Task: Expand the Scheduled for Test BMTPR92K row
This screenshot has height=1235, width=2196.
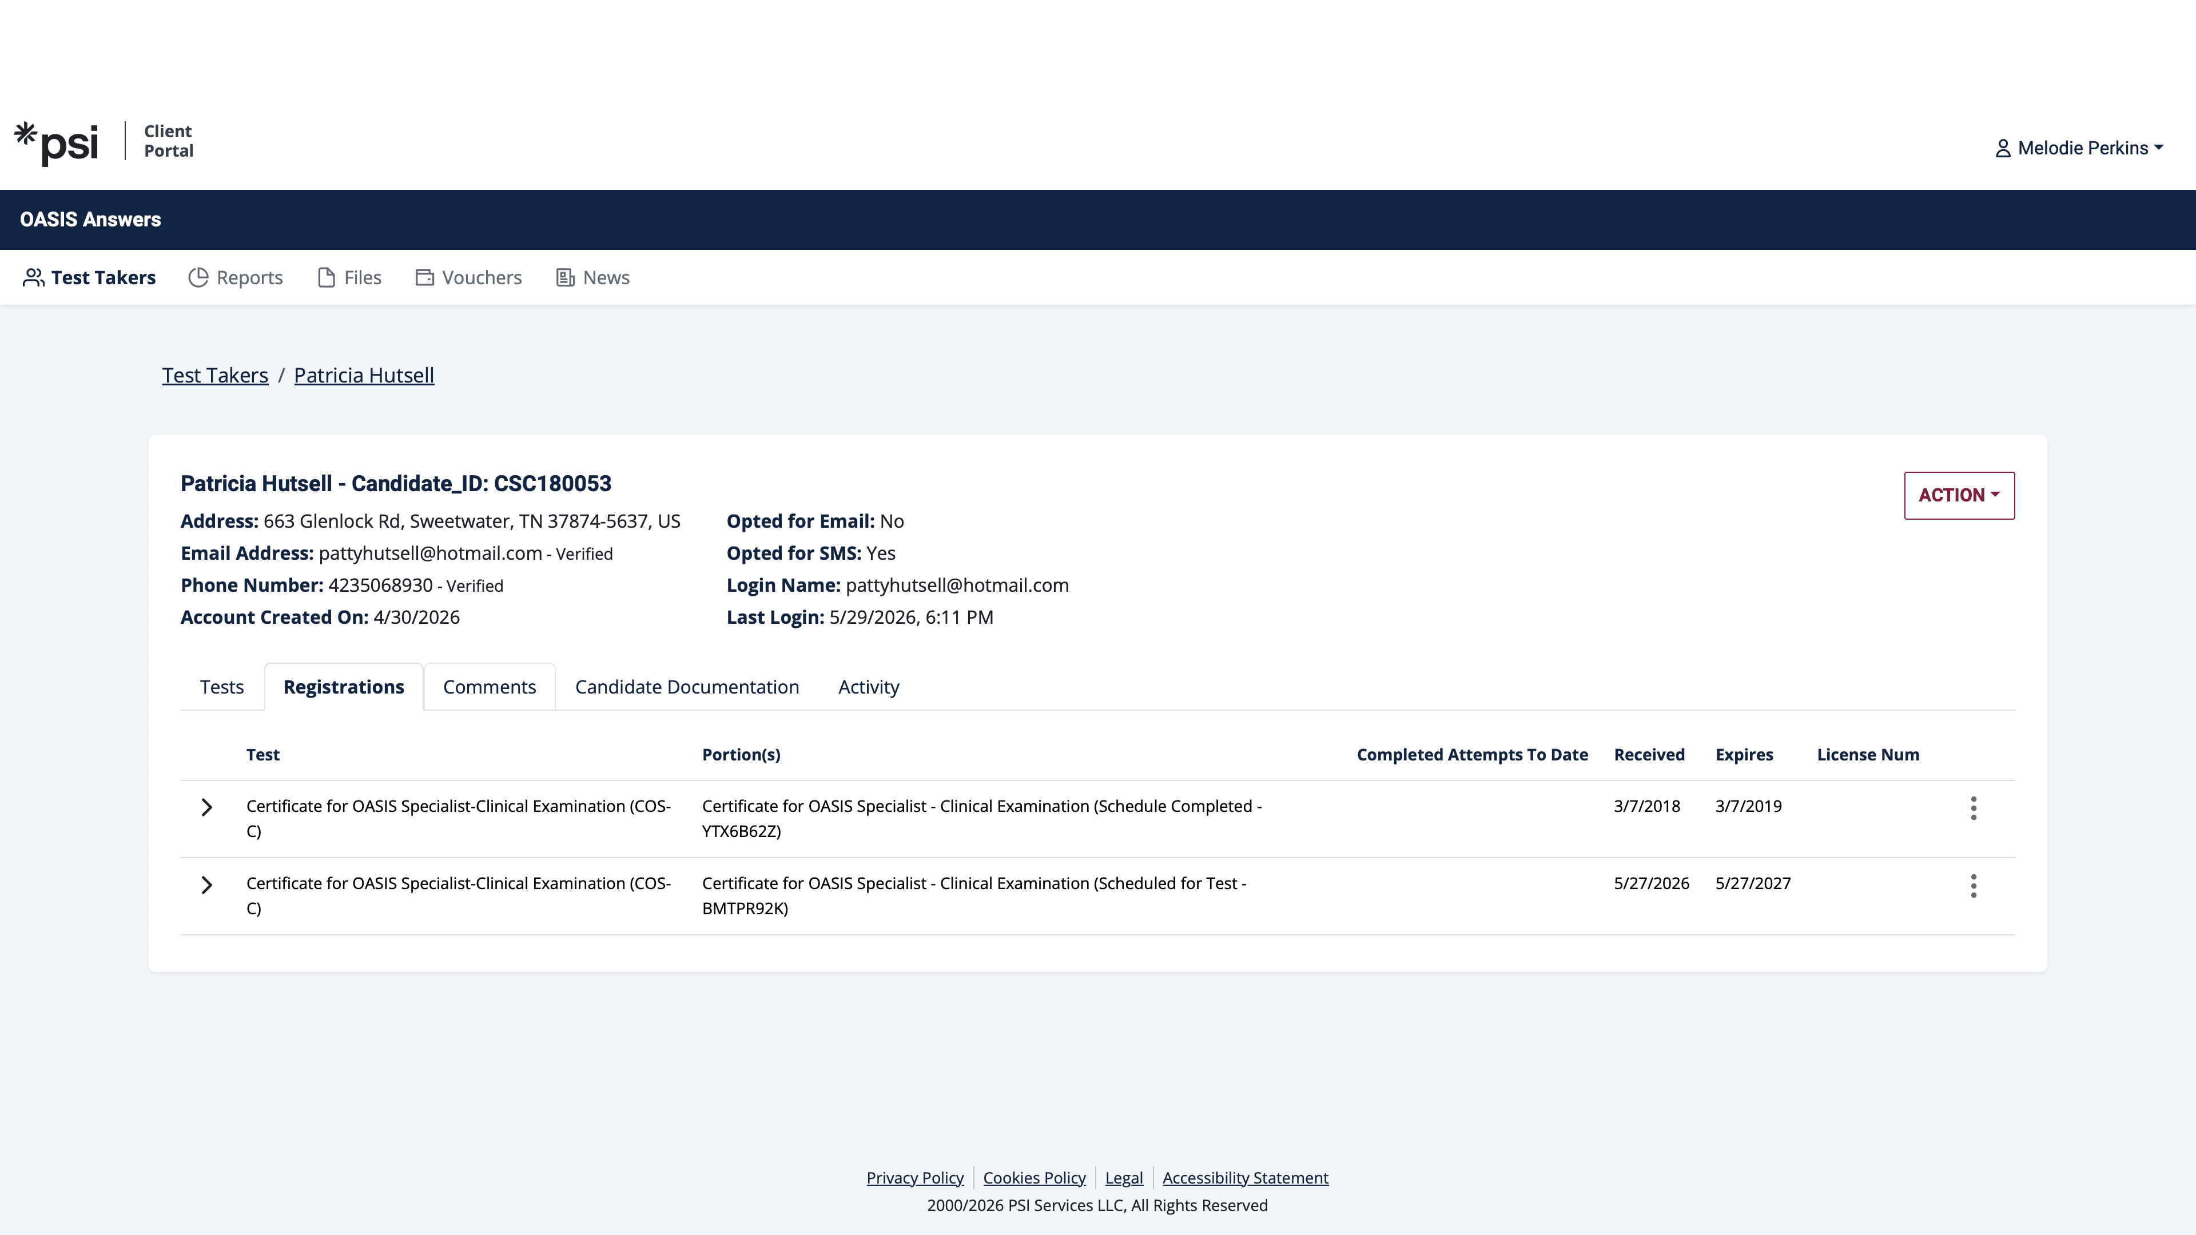Action: pos(206,885)
